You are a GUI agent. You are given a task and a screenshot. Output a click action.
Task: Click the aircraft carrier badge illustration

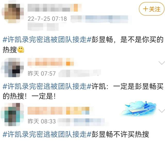coord(139,109)
